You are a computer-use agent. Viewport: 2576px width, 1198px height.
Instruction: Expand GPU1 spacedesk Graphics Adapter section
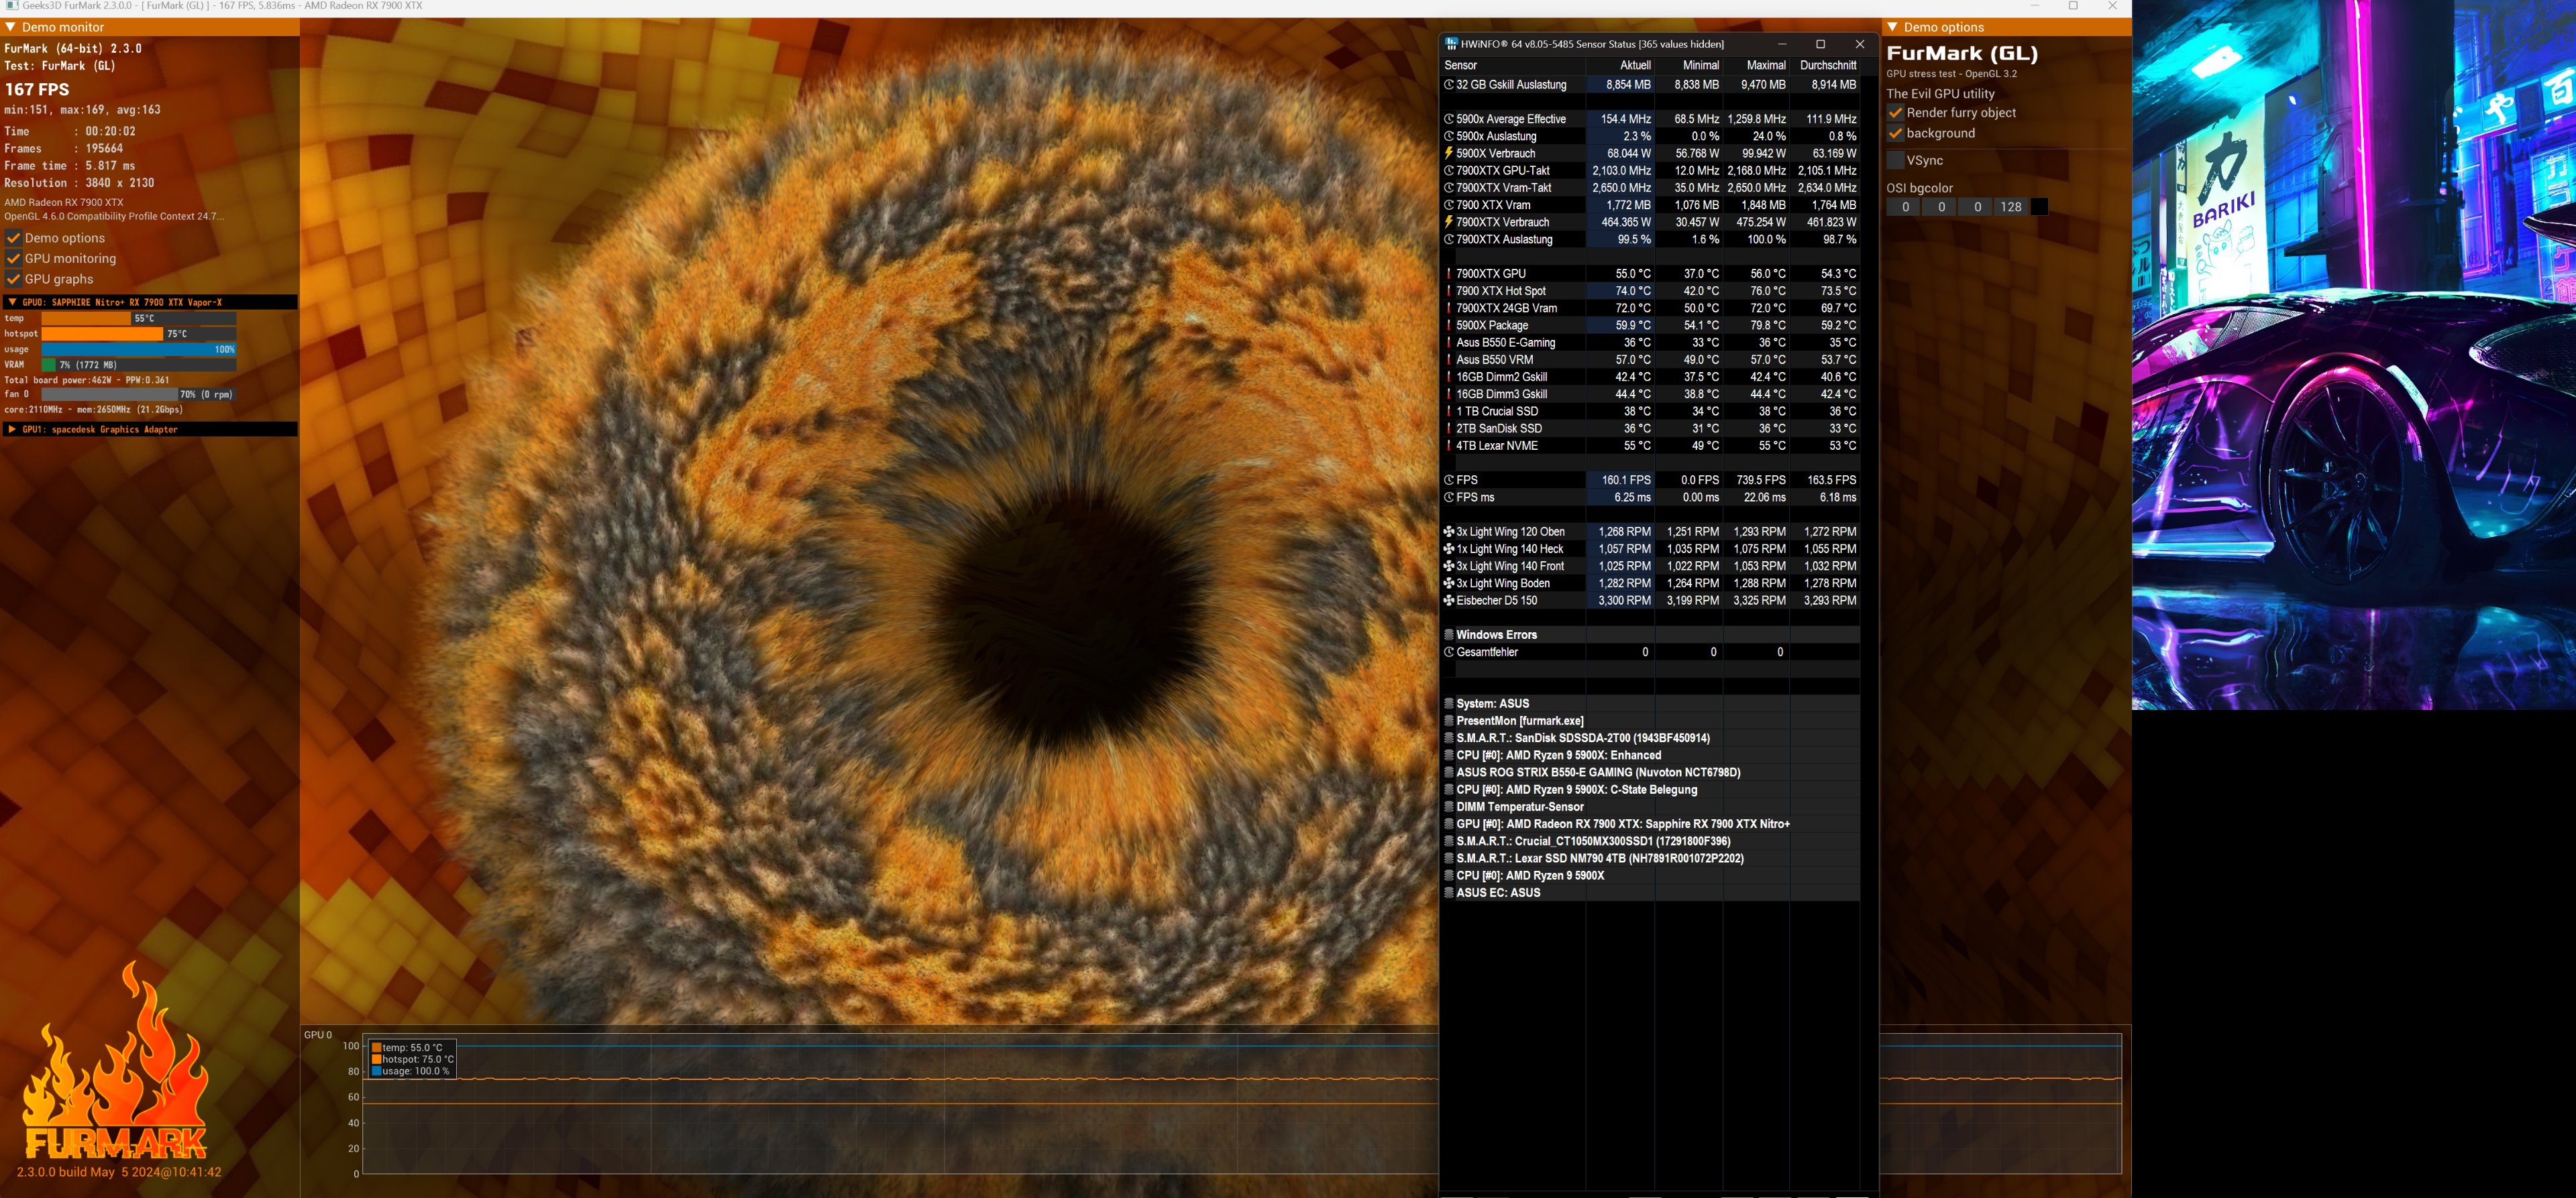(12, 430)
